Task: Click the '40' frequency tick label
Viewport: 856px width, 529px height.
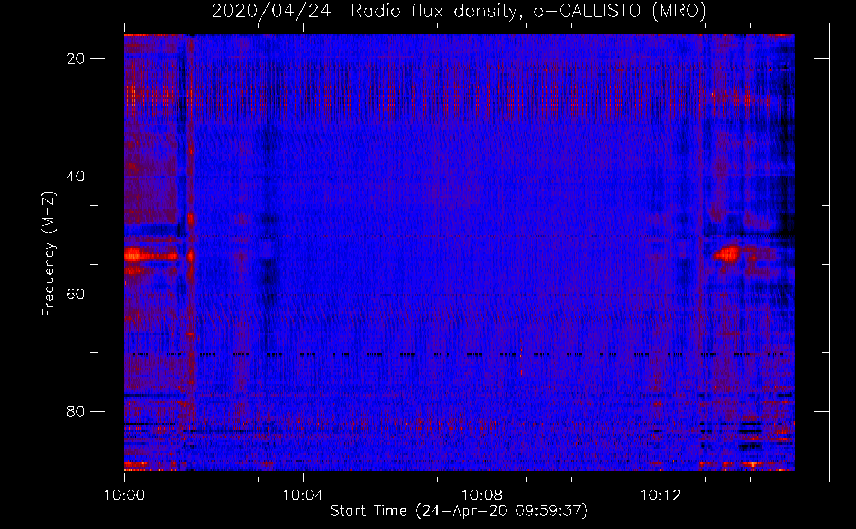Action: (76, 176)
